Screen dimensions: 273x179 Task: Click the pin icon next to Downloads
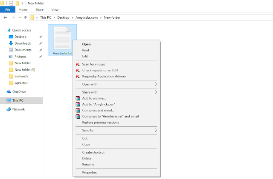[41, 43]
